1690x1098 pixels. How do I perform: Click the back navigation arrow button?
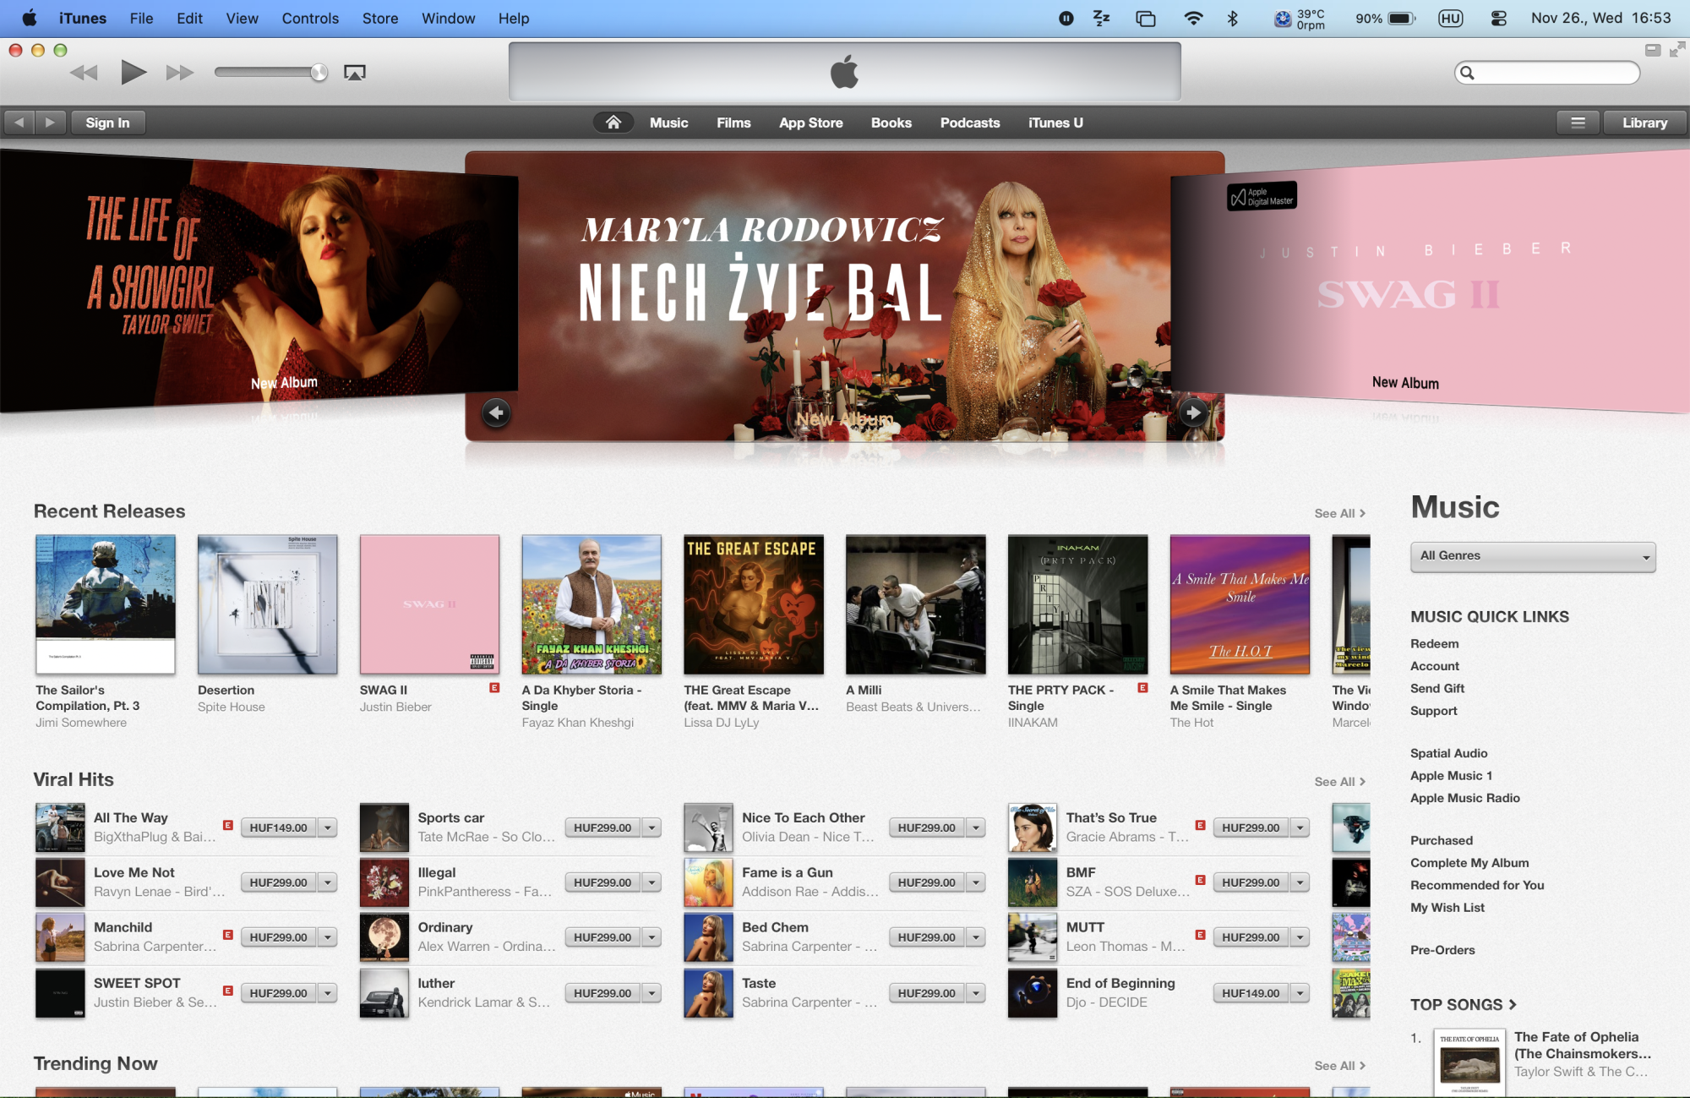(19, 123)
